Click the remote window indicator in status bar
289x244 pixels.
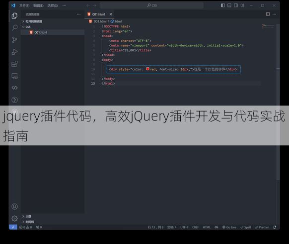[13, 227]
